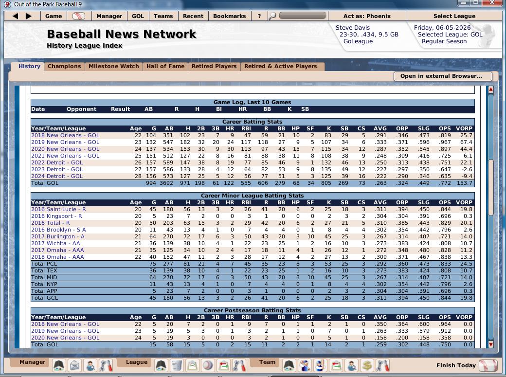This screenshot has width=506, height=377.
Task: Click the back navigation arrow
Action: pyautogui.click(x=16, y=16)
